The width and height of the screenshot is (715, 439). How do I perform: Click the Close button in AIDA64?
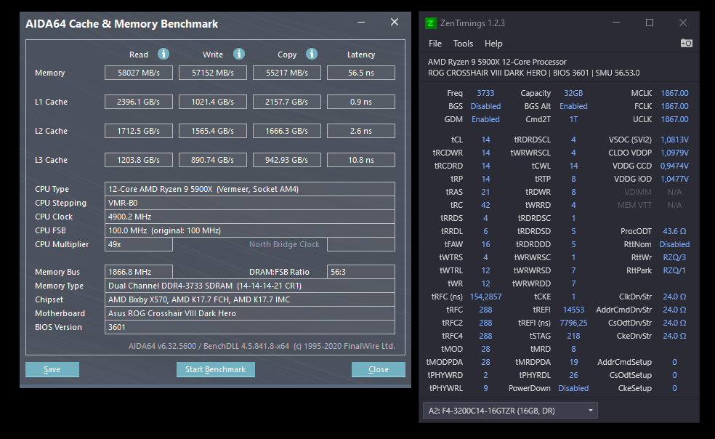pos(378,369)
